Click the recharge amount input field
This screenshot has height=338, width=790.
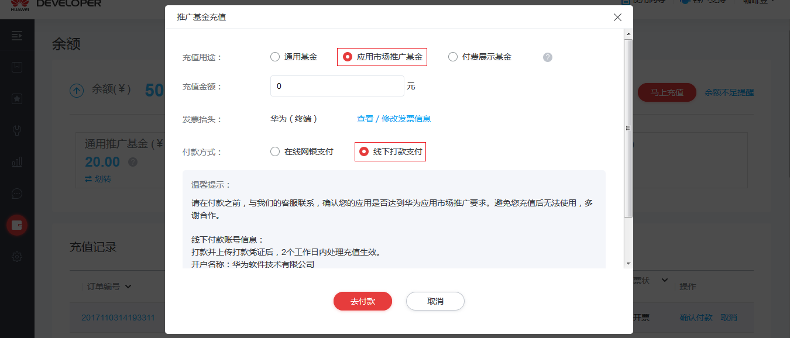(x=337, y=85)
